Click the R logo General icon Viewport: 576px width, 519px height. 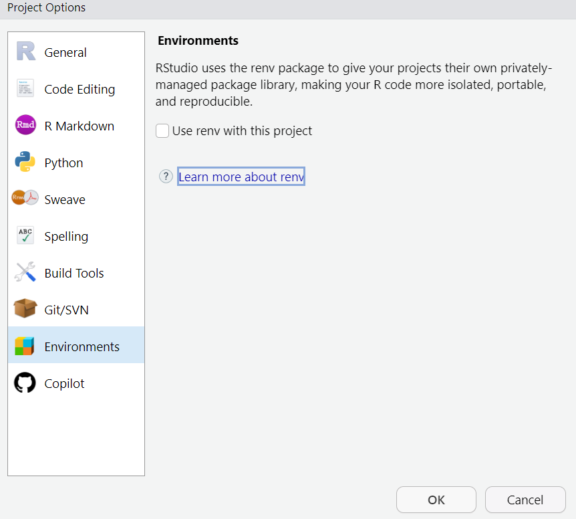[25, 52]
